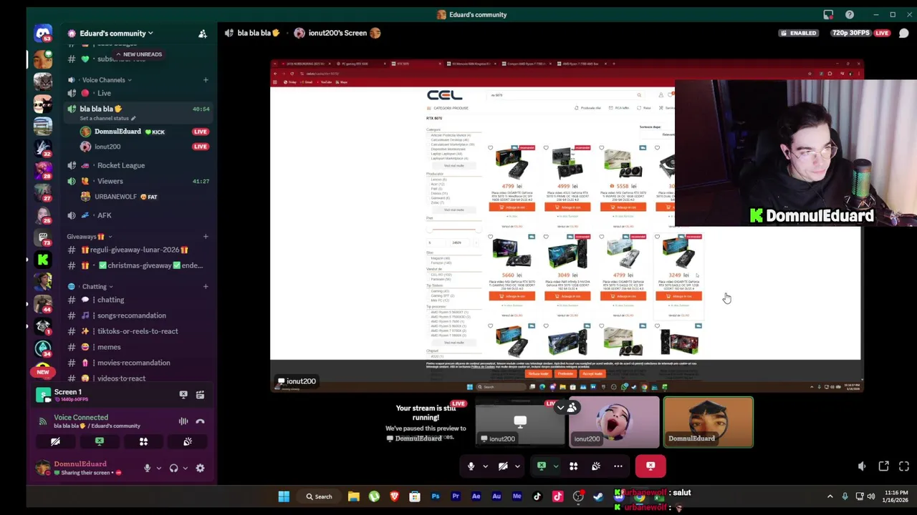Screen dimensions: 917x515
Task: Show chat bubble icon at top right
Action: tap(904, 33)
